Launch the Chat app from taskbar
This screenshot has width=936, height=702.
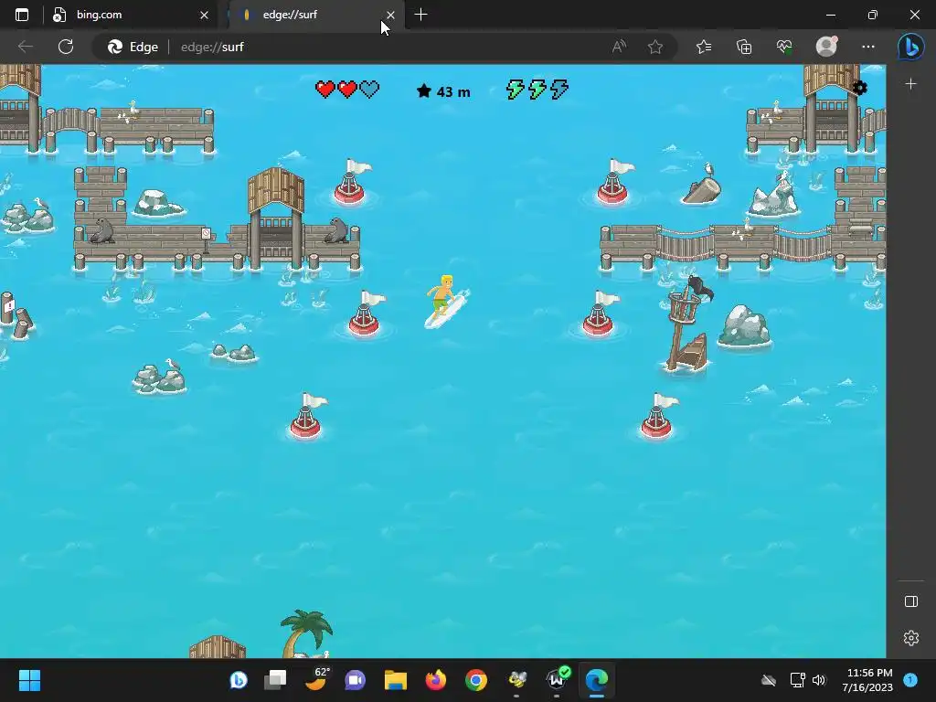point(356,680)
